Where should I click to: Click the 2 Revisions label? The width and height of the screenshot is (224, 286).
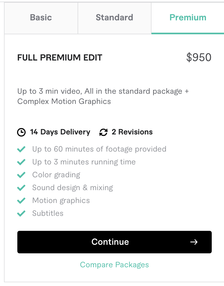pos(132,132)
